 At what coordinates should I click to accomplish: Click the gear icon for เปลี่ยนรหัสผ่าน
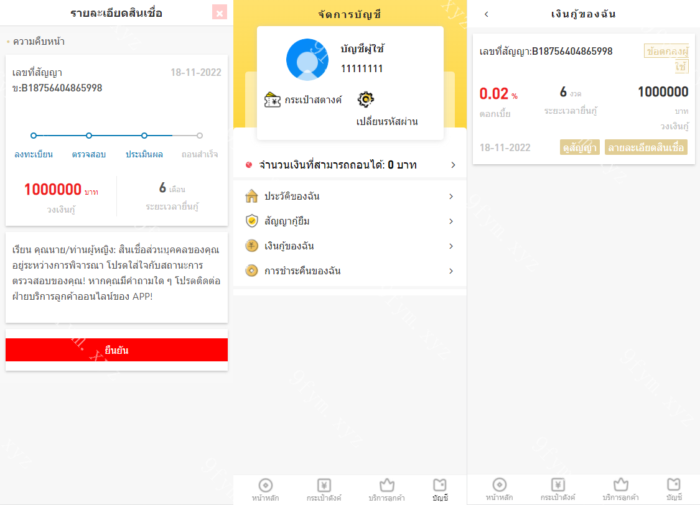pyautogui.click(x=366, y=99)
